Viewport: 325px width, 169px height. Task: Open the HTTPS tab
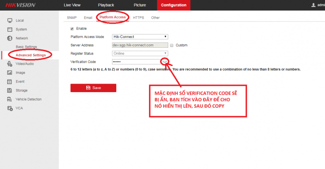click(x=139, y=18)
